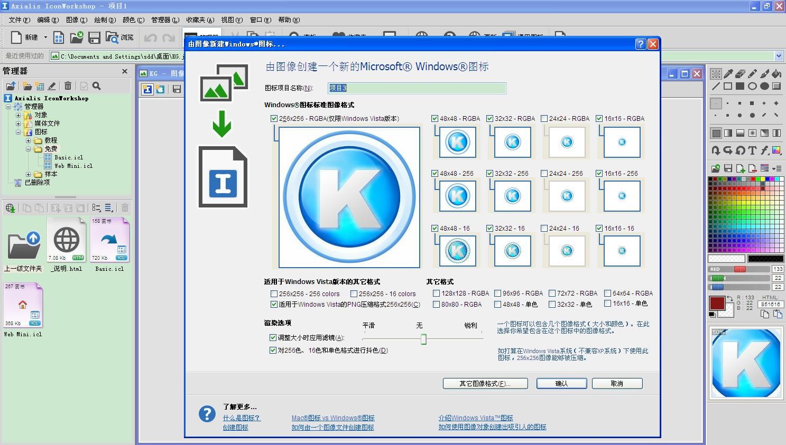The image size is (786, 445).
Task: Click the rotate arbitrary angle tool
Action: click(740, 150)
